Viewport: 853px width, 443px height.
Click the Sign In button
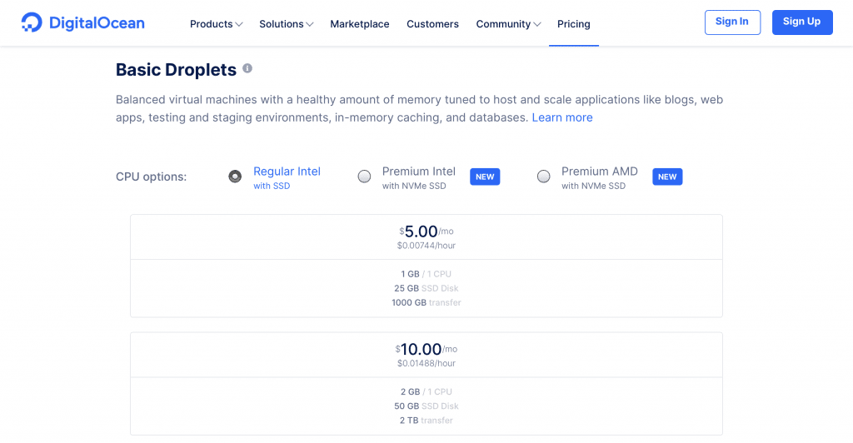tap(732, 22)
